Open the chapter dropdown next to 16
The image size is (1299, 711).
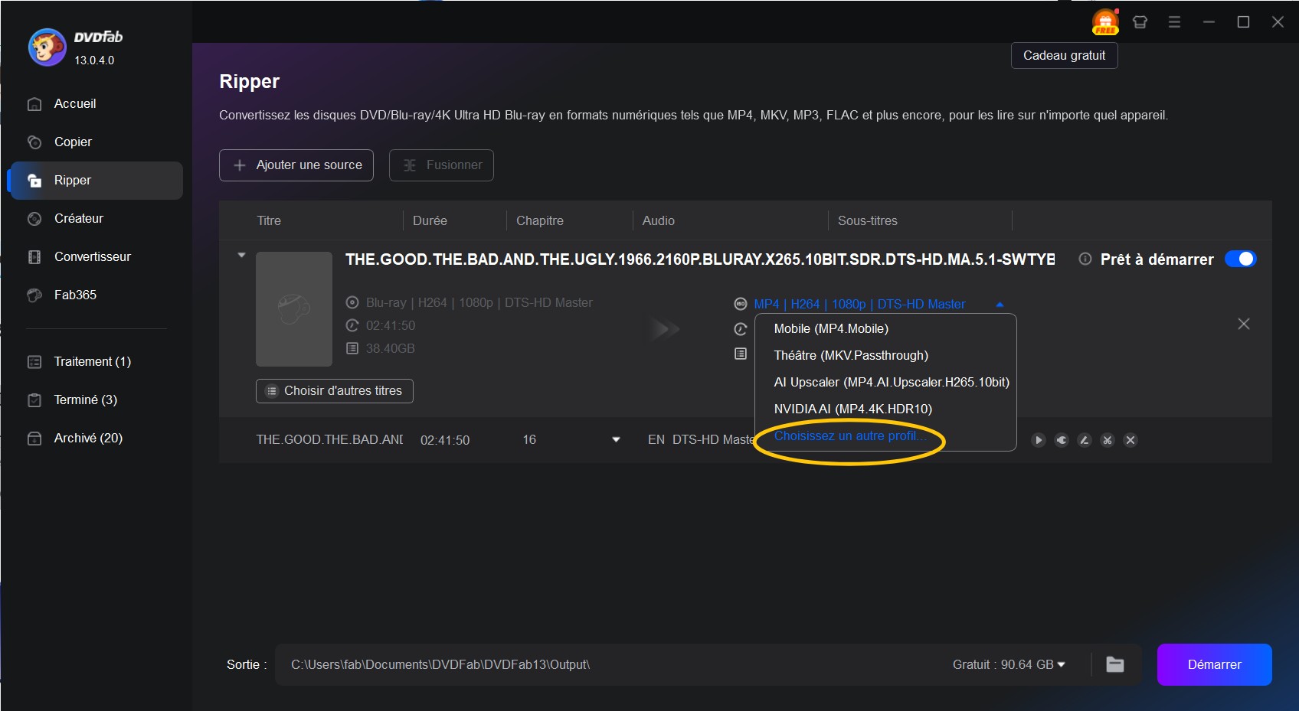[616, 439]
